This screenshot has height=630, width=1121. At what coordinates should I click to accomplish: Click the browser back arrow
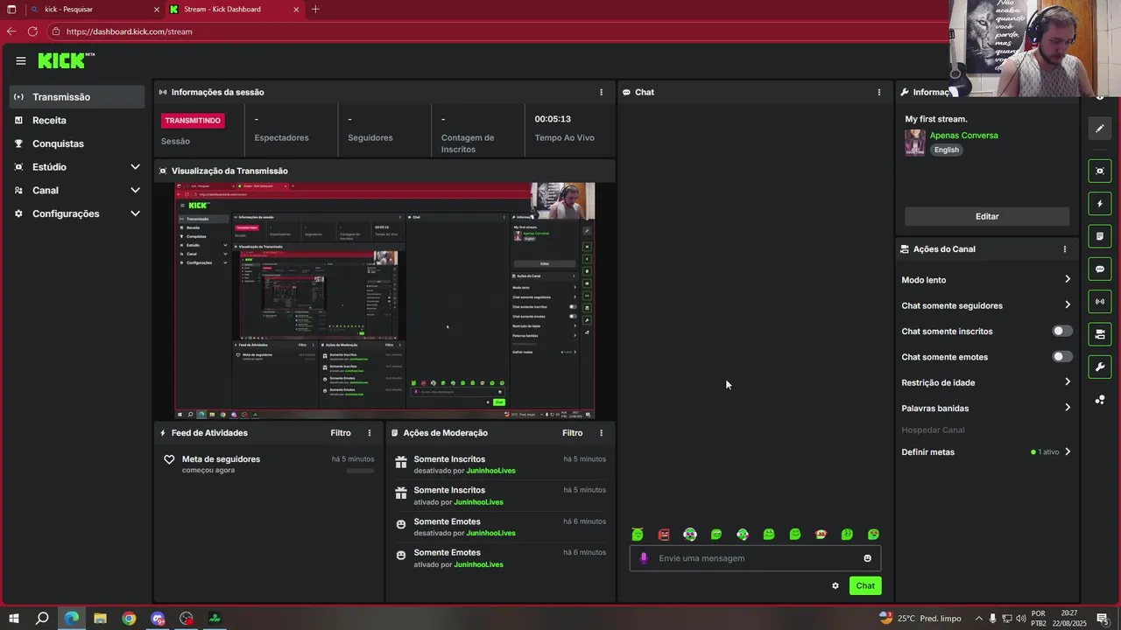[x=11, y=31]
